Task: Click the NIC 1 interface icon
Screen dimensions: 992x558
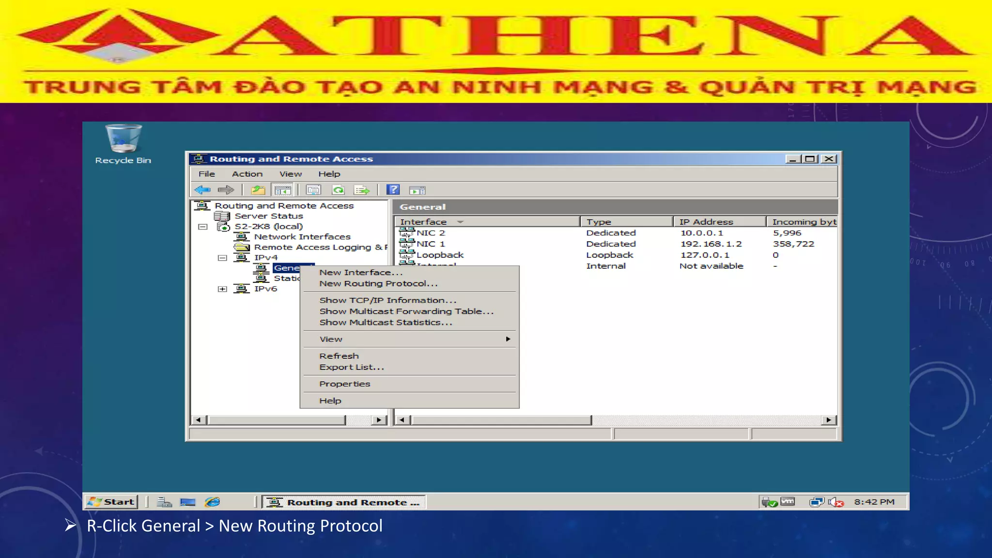Action: [407, 244]
